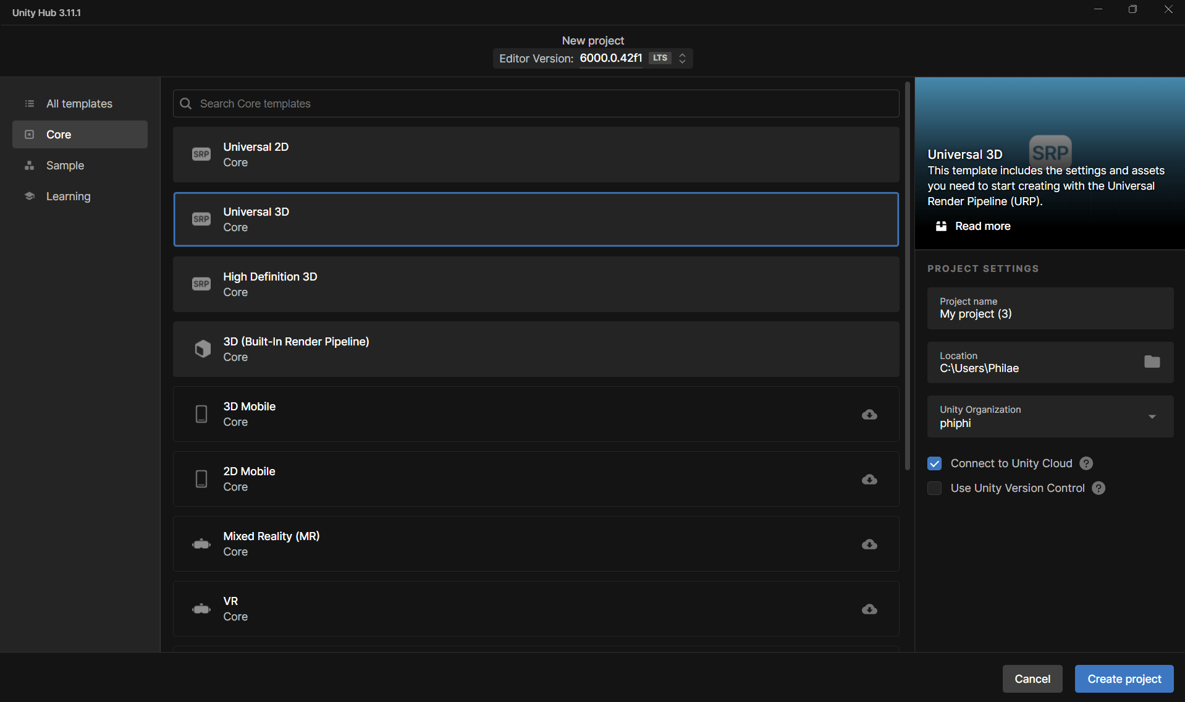Select the Universal 2D template
Screen dimensions: 1185x702
pyautogui.click(x=536, y=154)
